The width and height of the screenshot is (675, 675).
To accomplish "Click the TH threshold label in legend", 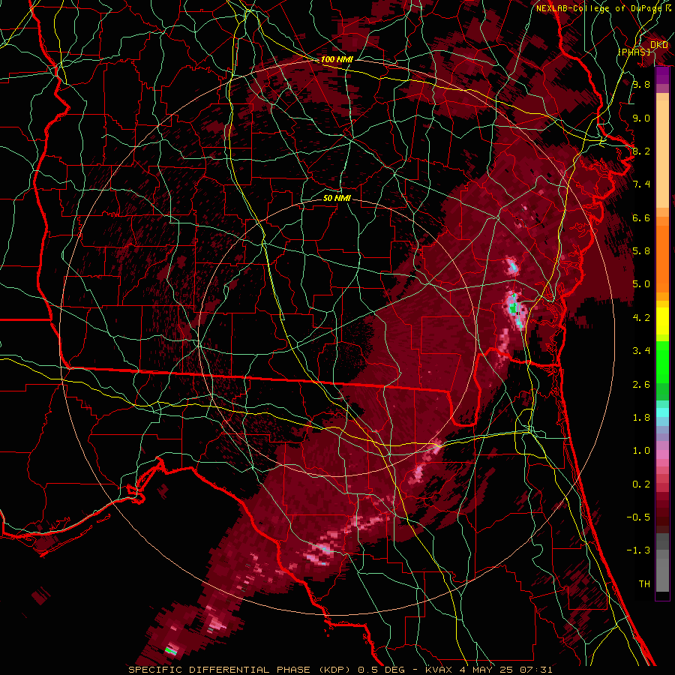I will tap(644, 584).
